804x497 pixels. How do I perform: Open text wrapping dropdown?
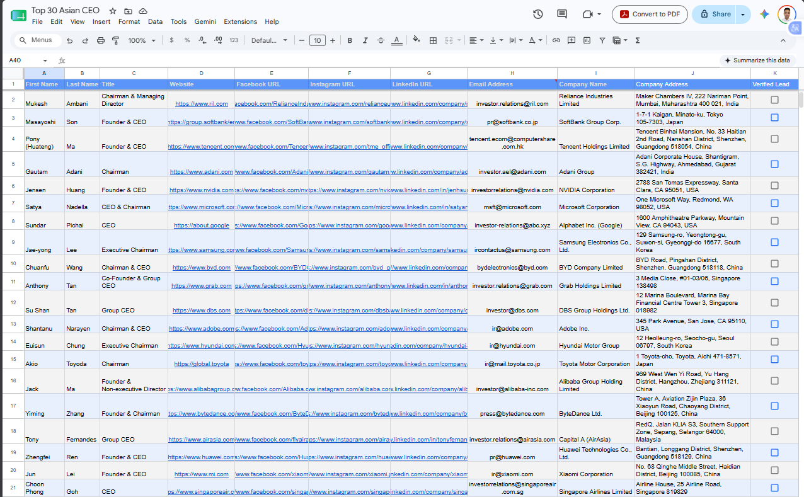(x=515, y=40)
